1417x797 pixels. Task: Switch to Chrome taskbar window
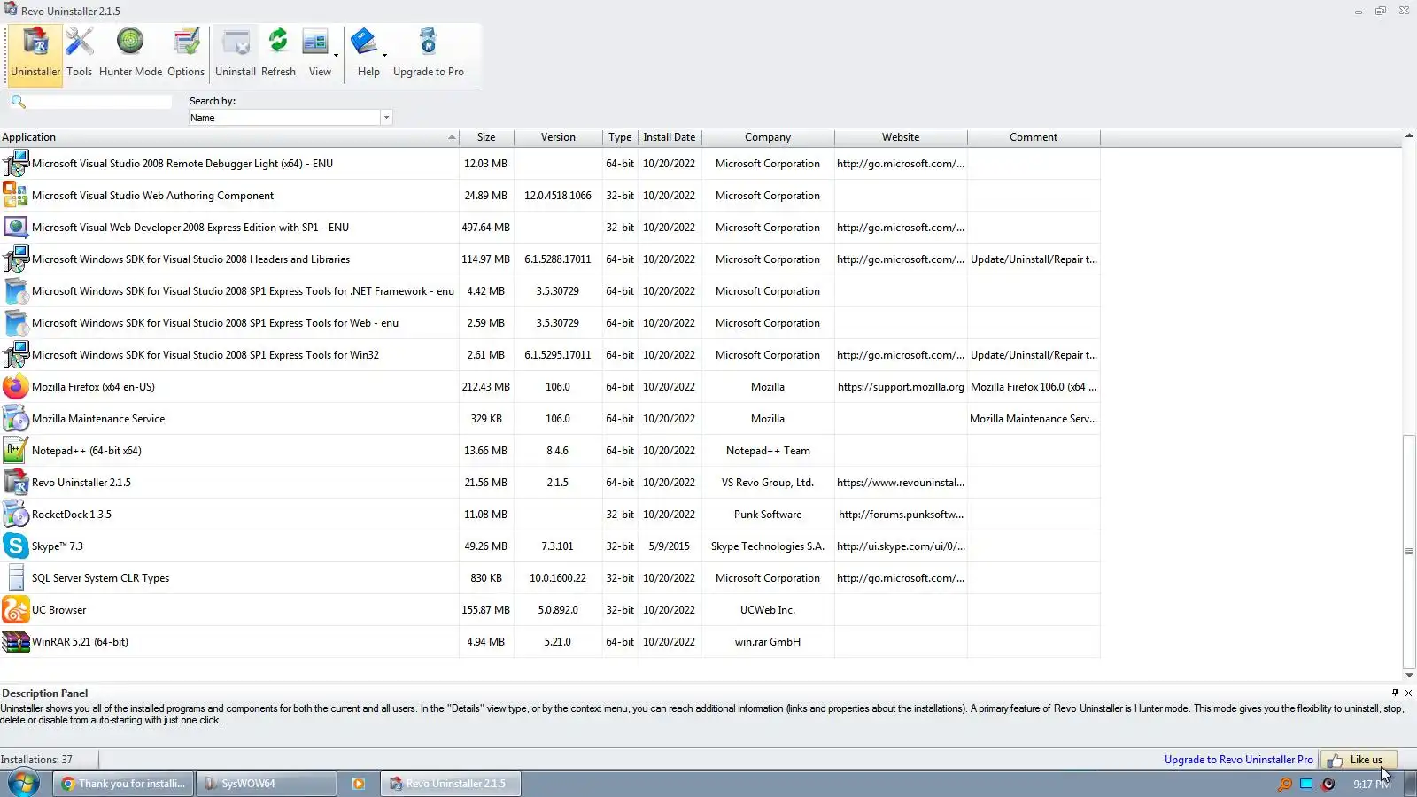click(123, 784)
